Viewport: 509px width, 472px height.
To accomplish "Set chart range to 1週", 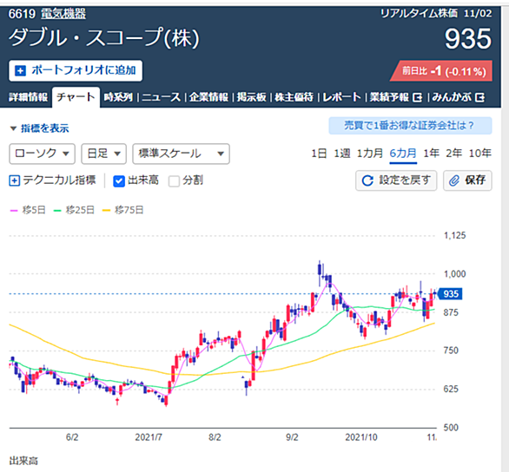I will (342, 153).
